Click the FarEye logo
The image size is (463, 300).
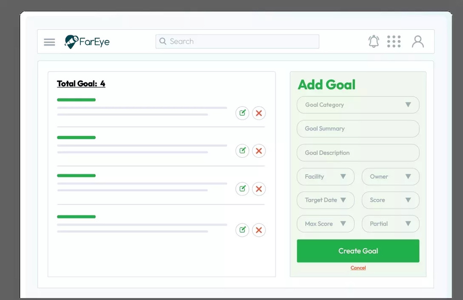click(87, 42)
